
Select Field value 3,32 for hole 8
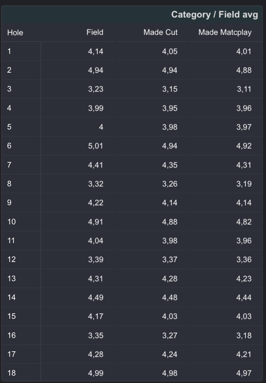(96, 184)
